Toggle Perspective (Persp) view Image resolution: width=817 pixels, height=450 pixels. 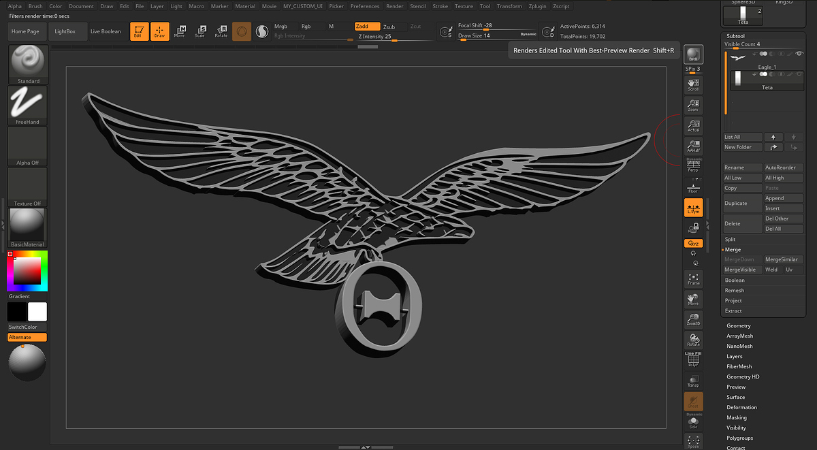(693, 165)
